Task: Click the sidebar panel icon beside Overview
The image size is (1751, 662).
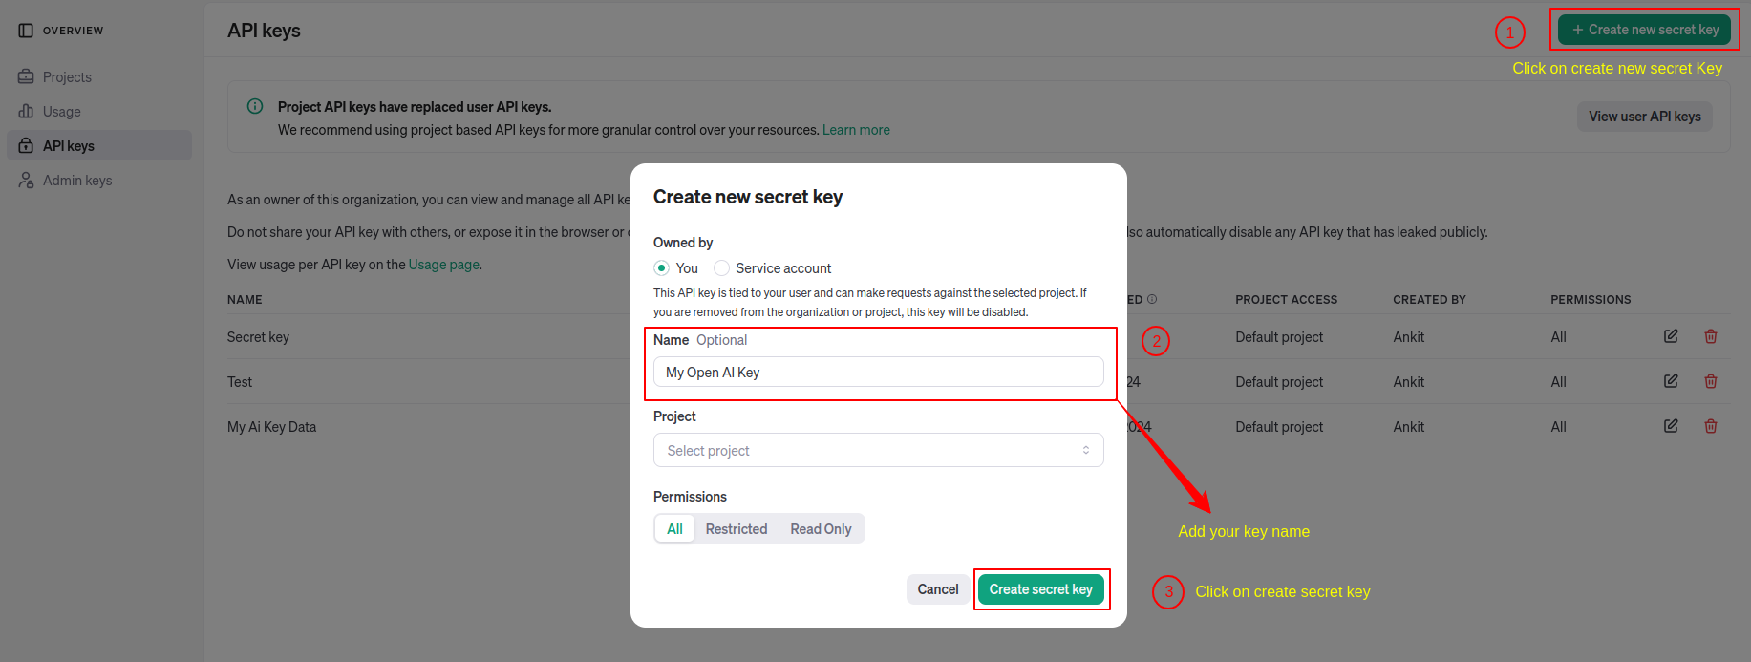Action: click(26, 31)
